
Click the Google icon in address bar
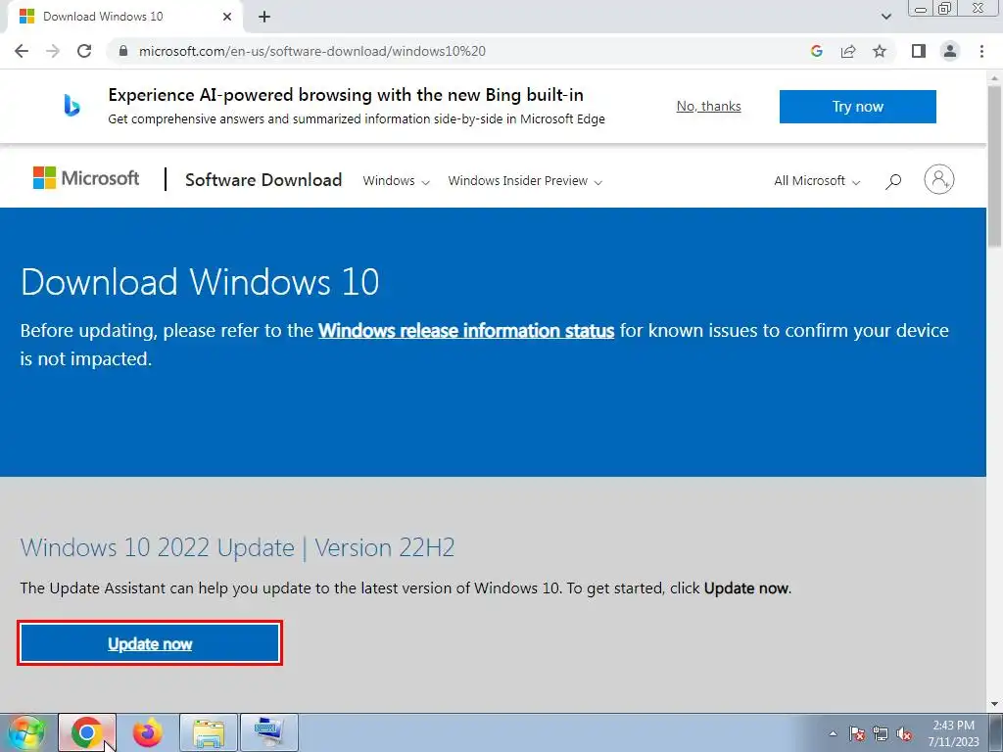(816, 51)
